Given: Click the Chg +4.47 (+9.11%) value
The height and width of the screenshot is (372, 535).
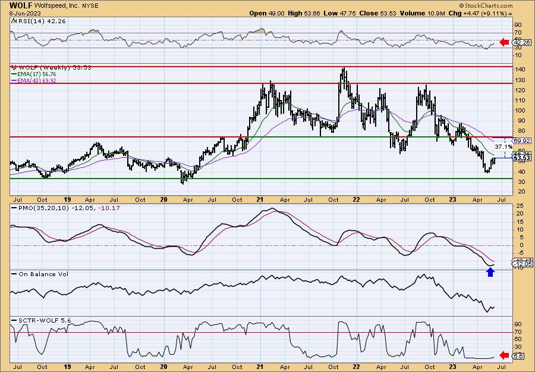Looking at the screenshot, I should tap(478, 13).
